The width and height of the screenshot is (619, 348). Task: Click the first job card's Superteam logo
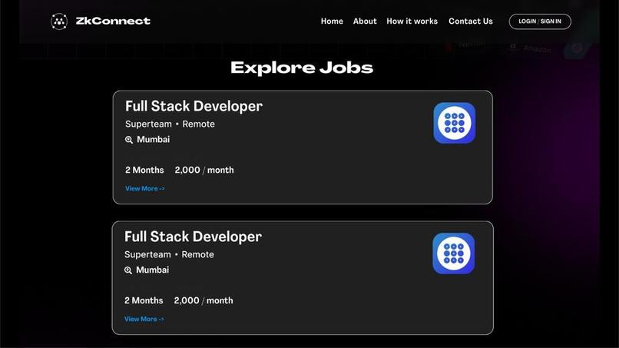(x=455, y=123)
